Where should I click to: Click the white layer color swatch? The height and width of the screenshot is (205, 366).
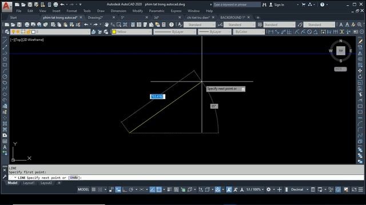[33, 32]
